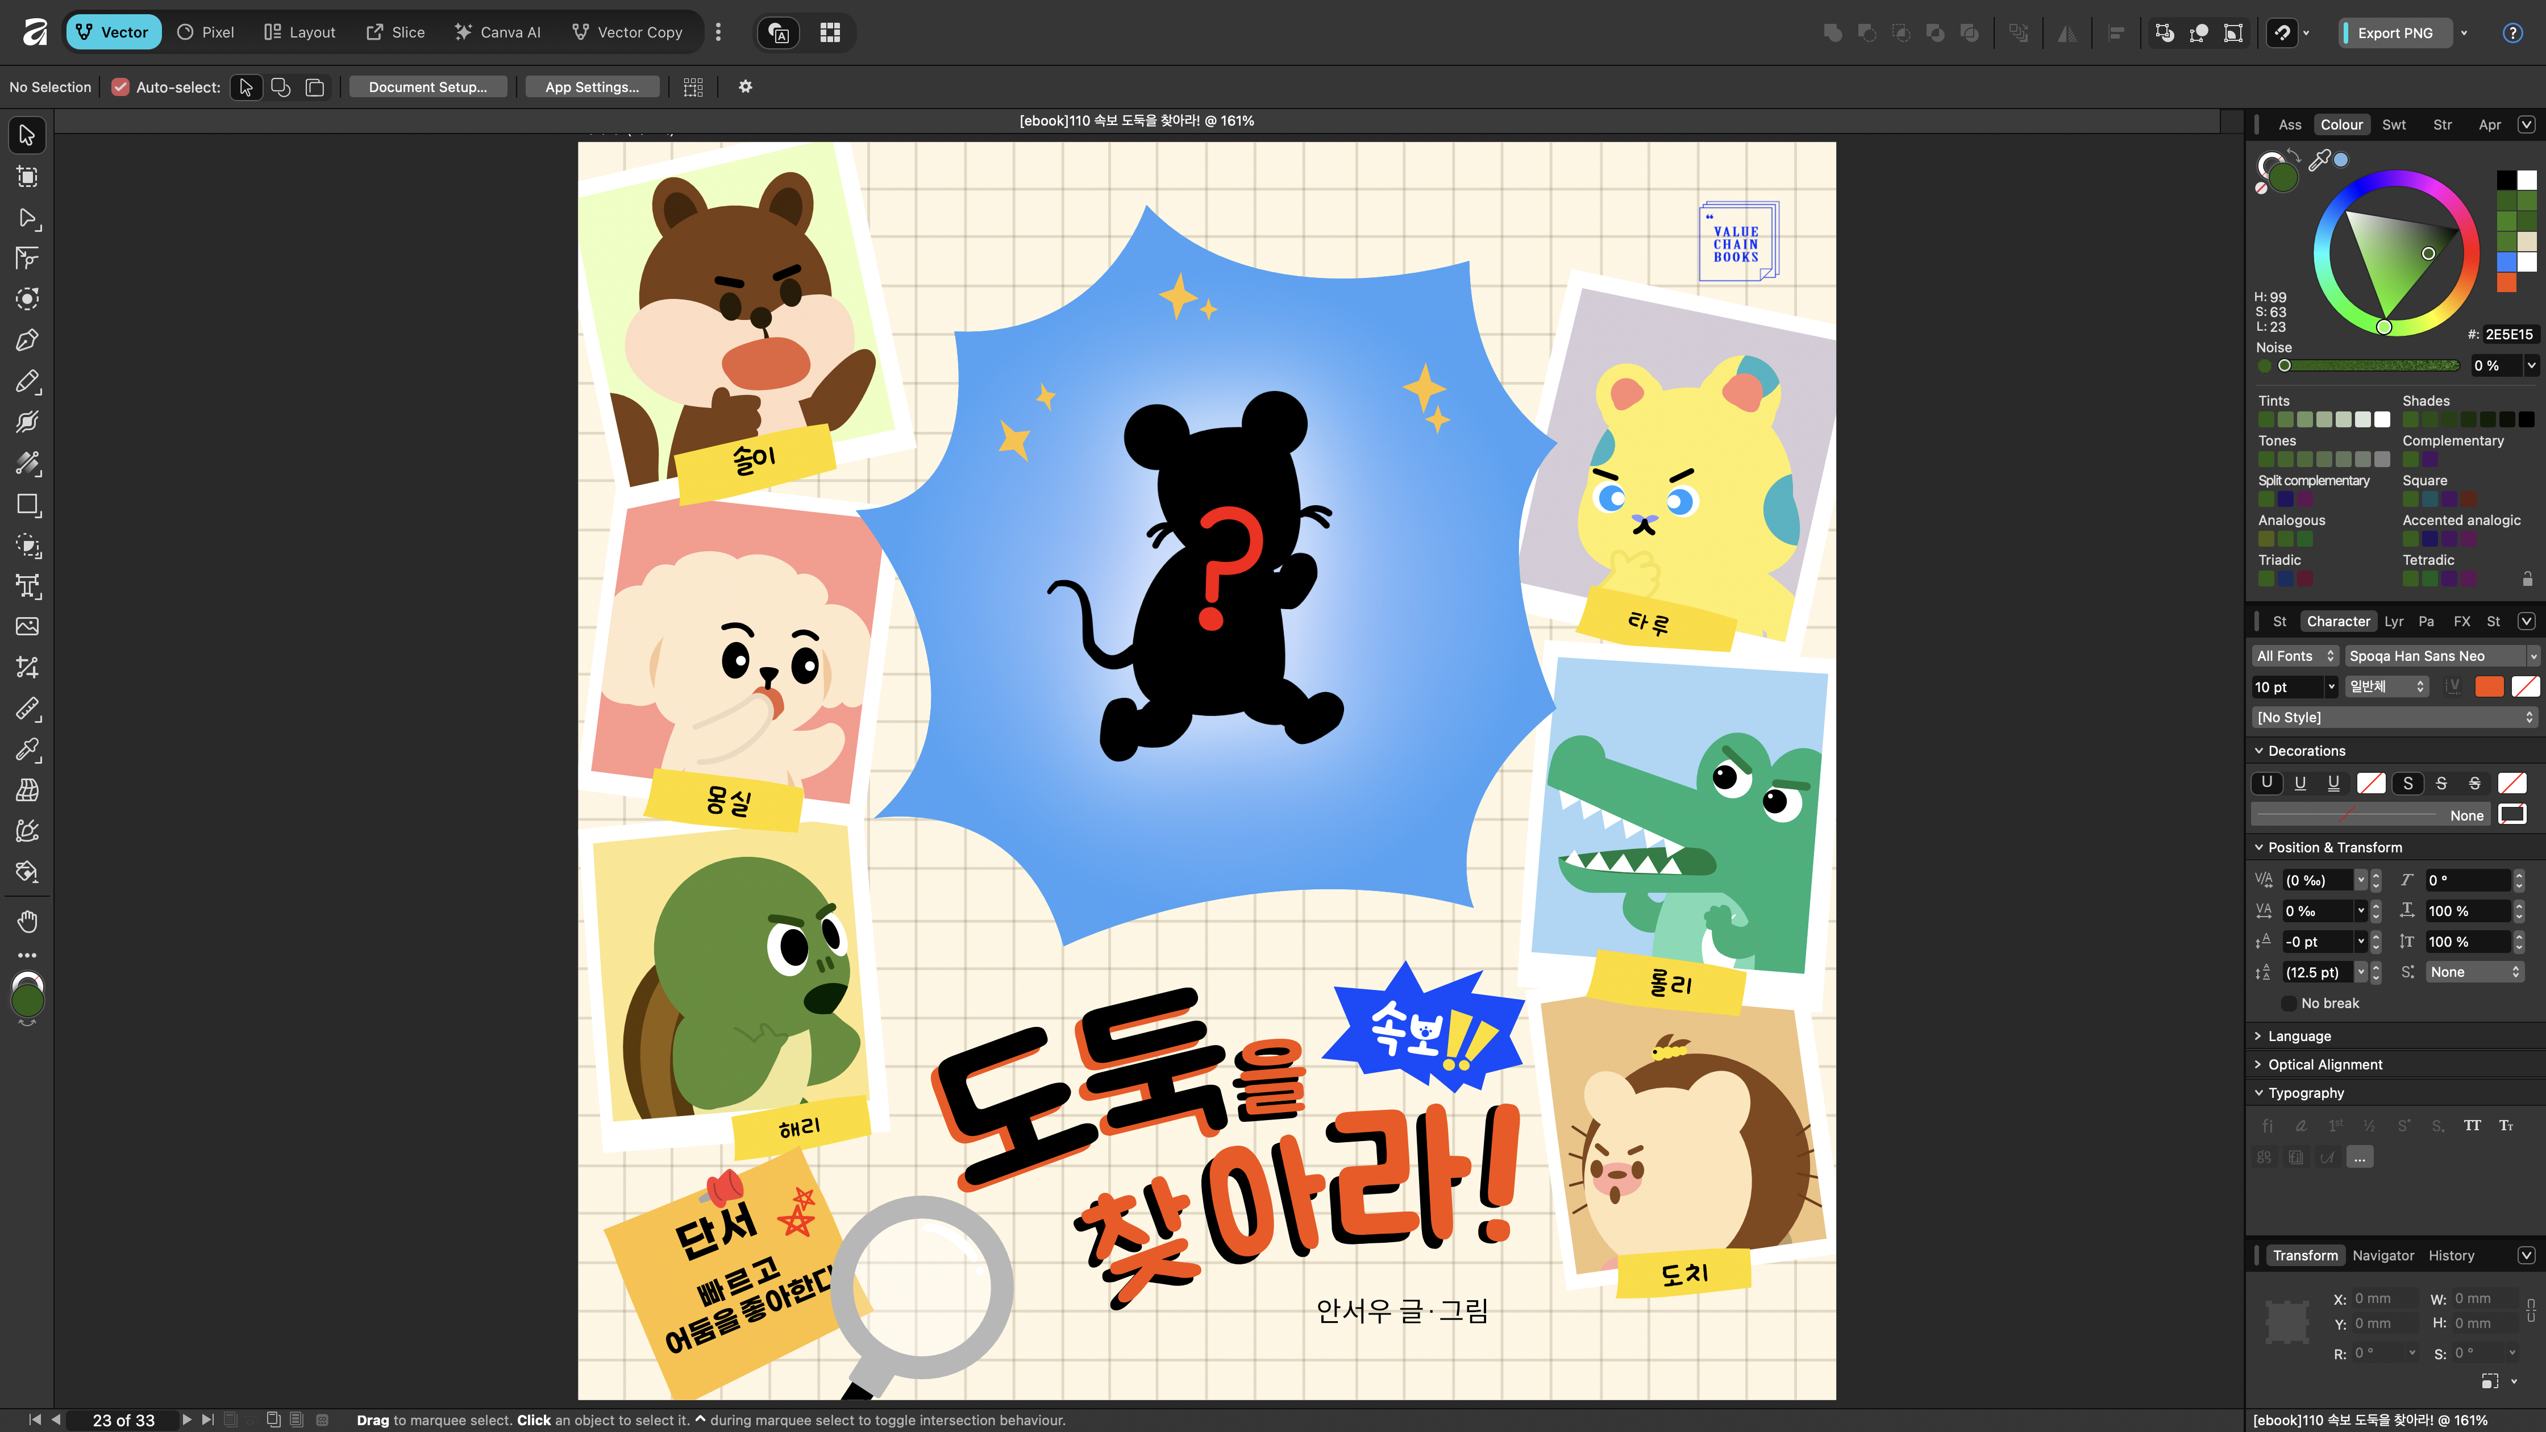Click the orange text fill colour swatch

(2489, 687)
